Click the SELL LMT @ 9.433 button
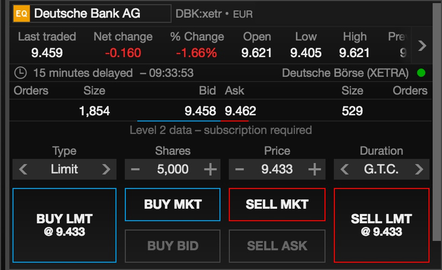This screenshot has height=270, width=442. pyautogui.click(x=382, y=225)
